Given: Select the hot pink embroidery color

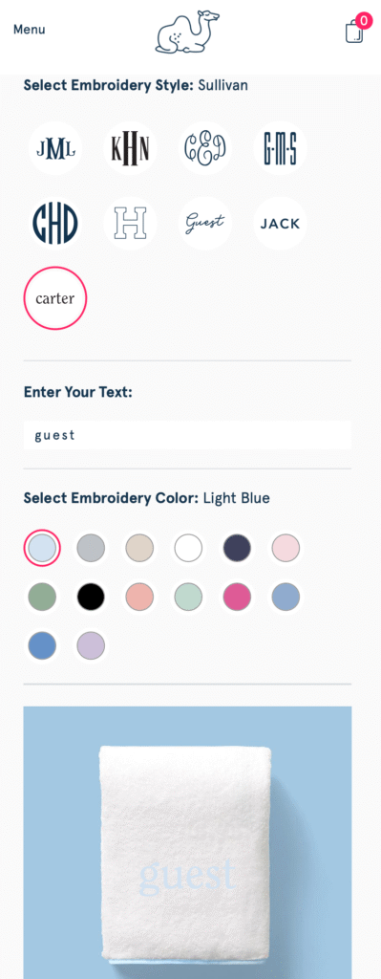Looking at the screenshot, I should click(237, 597).
